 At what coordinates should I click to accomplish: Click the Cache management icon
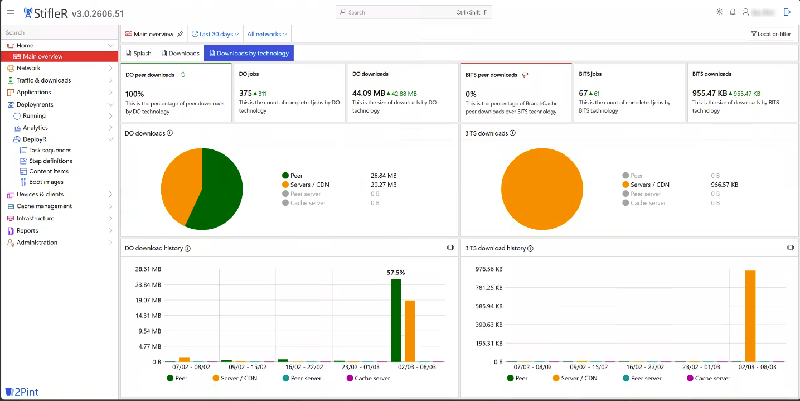point(11,206)
